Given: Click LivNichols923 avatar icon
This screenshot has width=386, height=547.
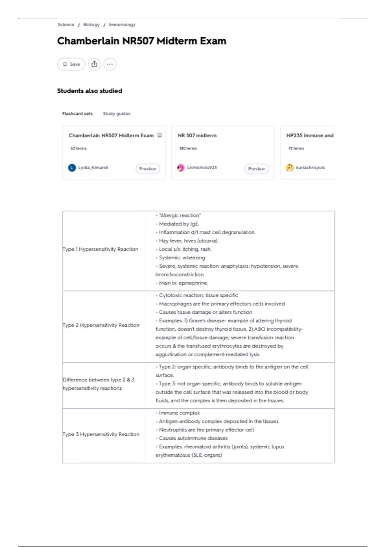Looking at the screenshot, I should 181,168.
